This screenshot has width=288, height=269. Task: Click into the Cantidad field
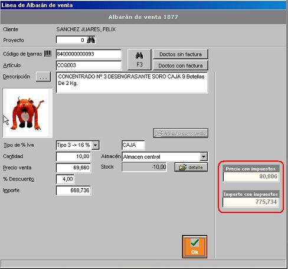point(73,156)
